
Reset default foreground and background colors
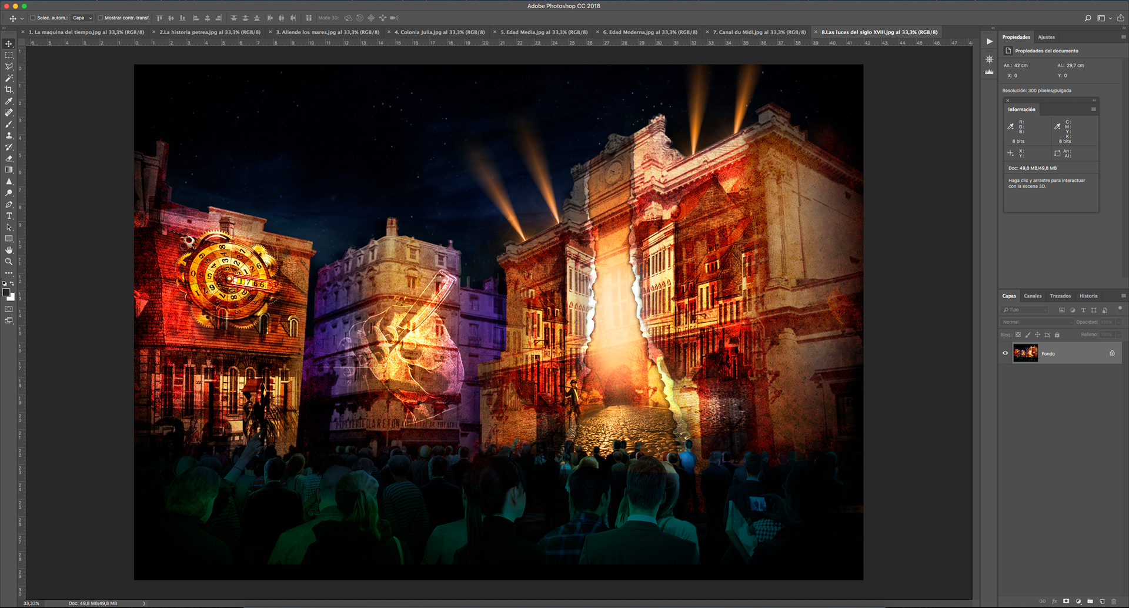point(5,283)
